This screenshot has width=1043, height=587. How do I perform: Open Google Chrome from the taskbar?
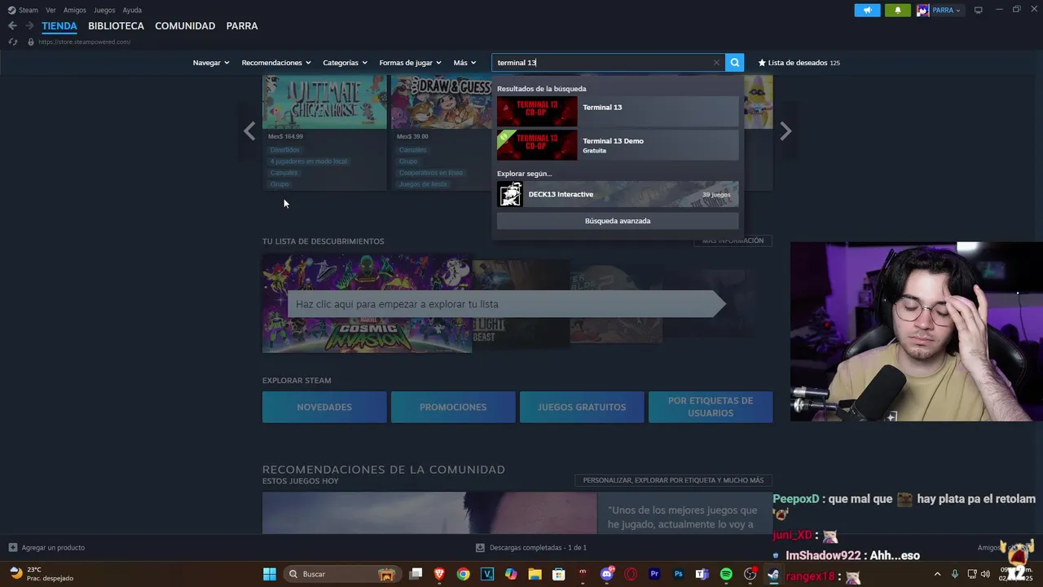pos(463,574)
